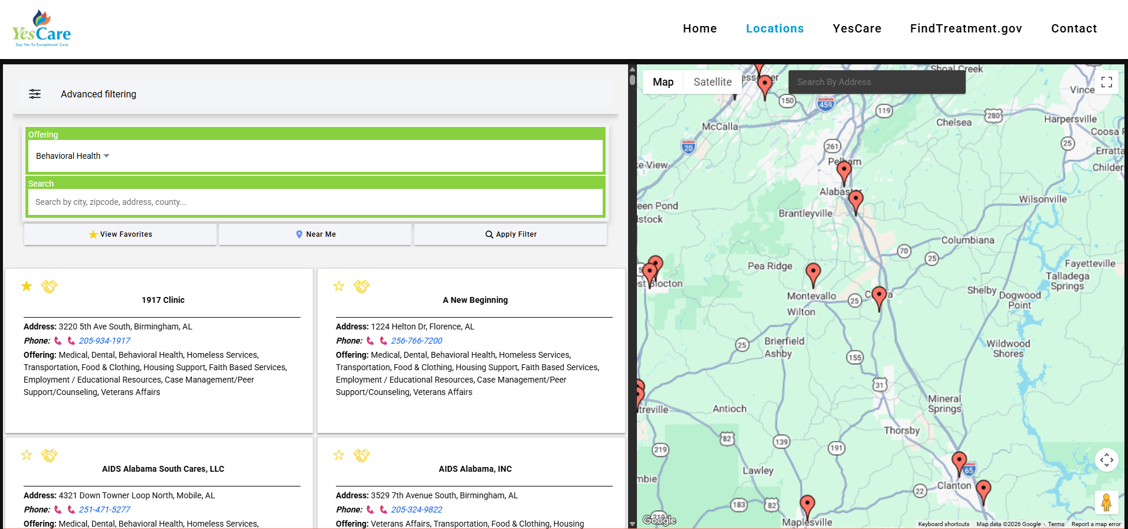Image resolution: width=1128 pixels, height=529 pixels.
Task: Click the scrollbar up arrow of results list
Action: click(632, 68)
